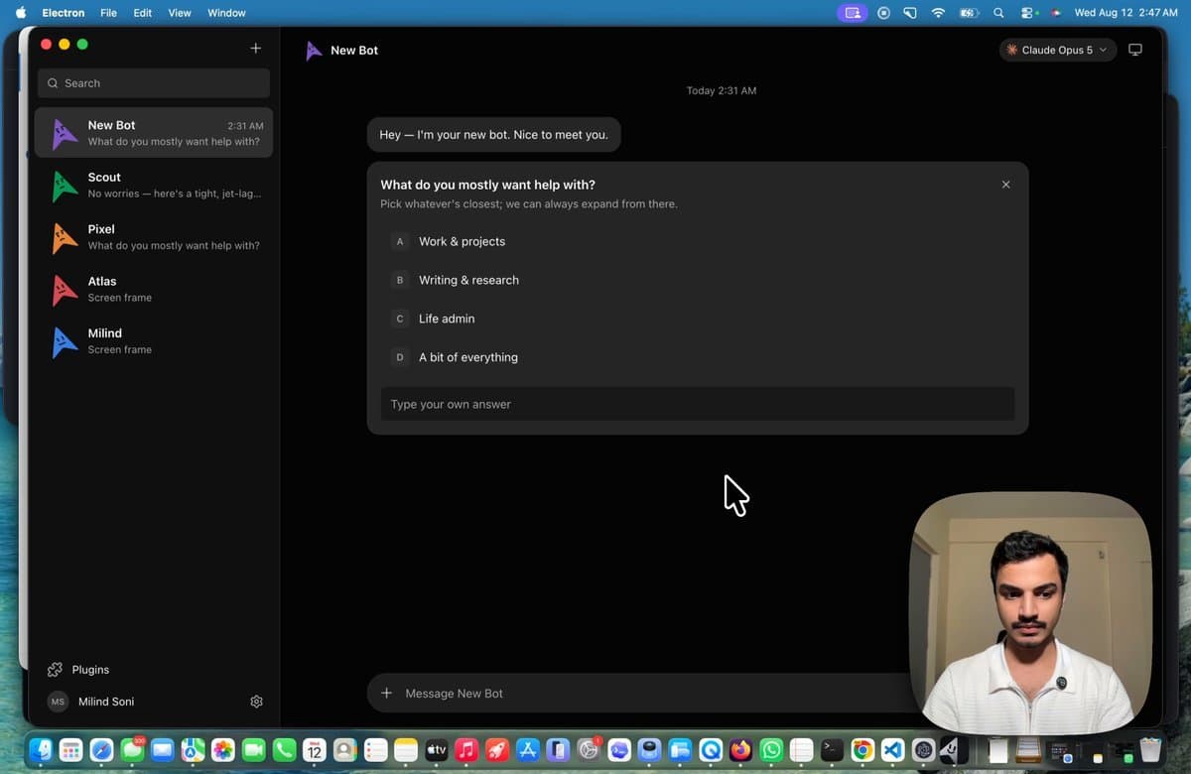The height and width of the screenshot is (774, 1191).
Task: Click the Today 2:31 AM timestamp
Action: (x=722, y=90)
